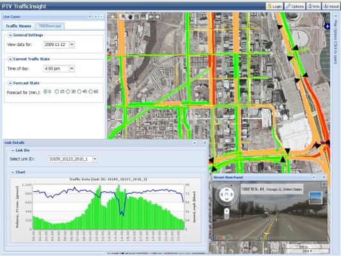Select 60 minute forecast radio button
The width and height of the screenshot is (341, 256).
[x=90, y=92]
